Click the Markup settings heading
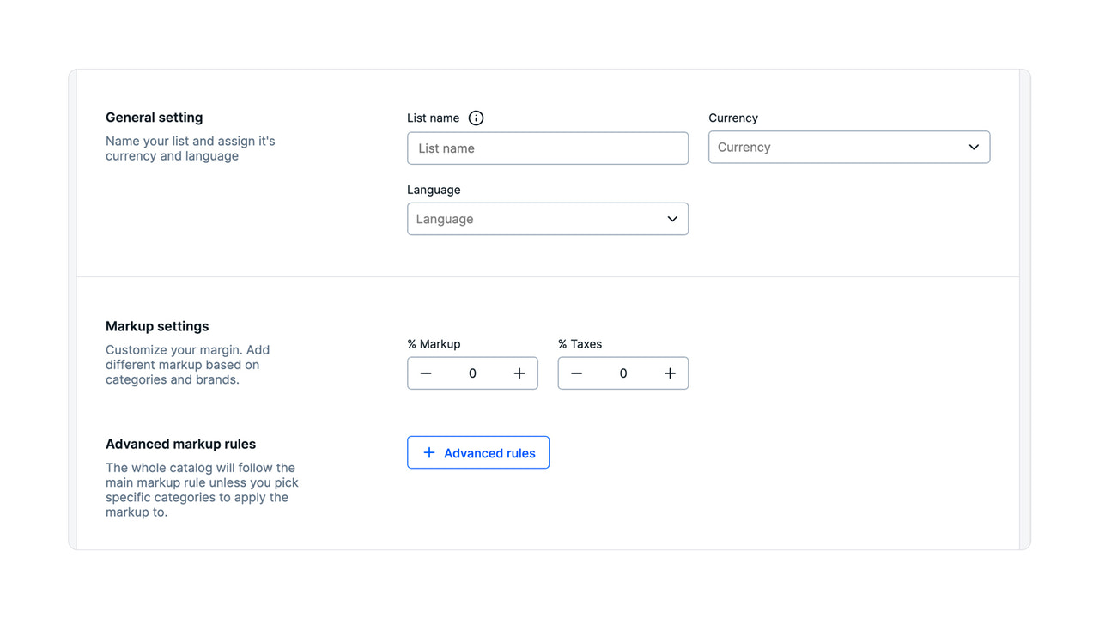The height and width of the screenshot is (618, 1099). 157,326
